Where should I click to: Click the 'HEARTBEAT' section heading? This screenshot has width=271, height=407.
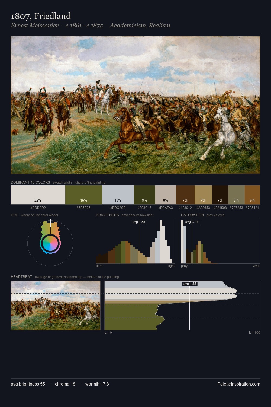coord(21,277)
